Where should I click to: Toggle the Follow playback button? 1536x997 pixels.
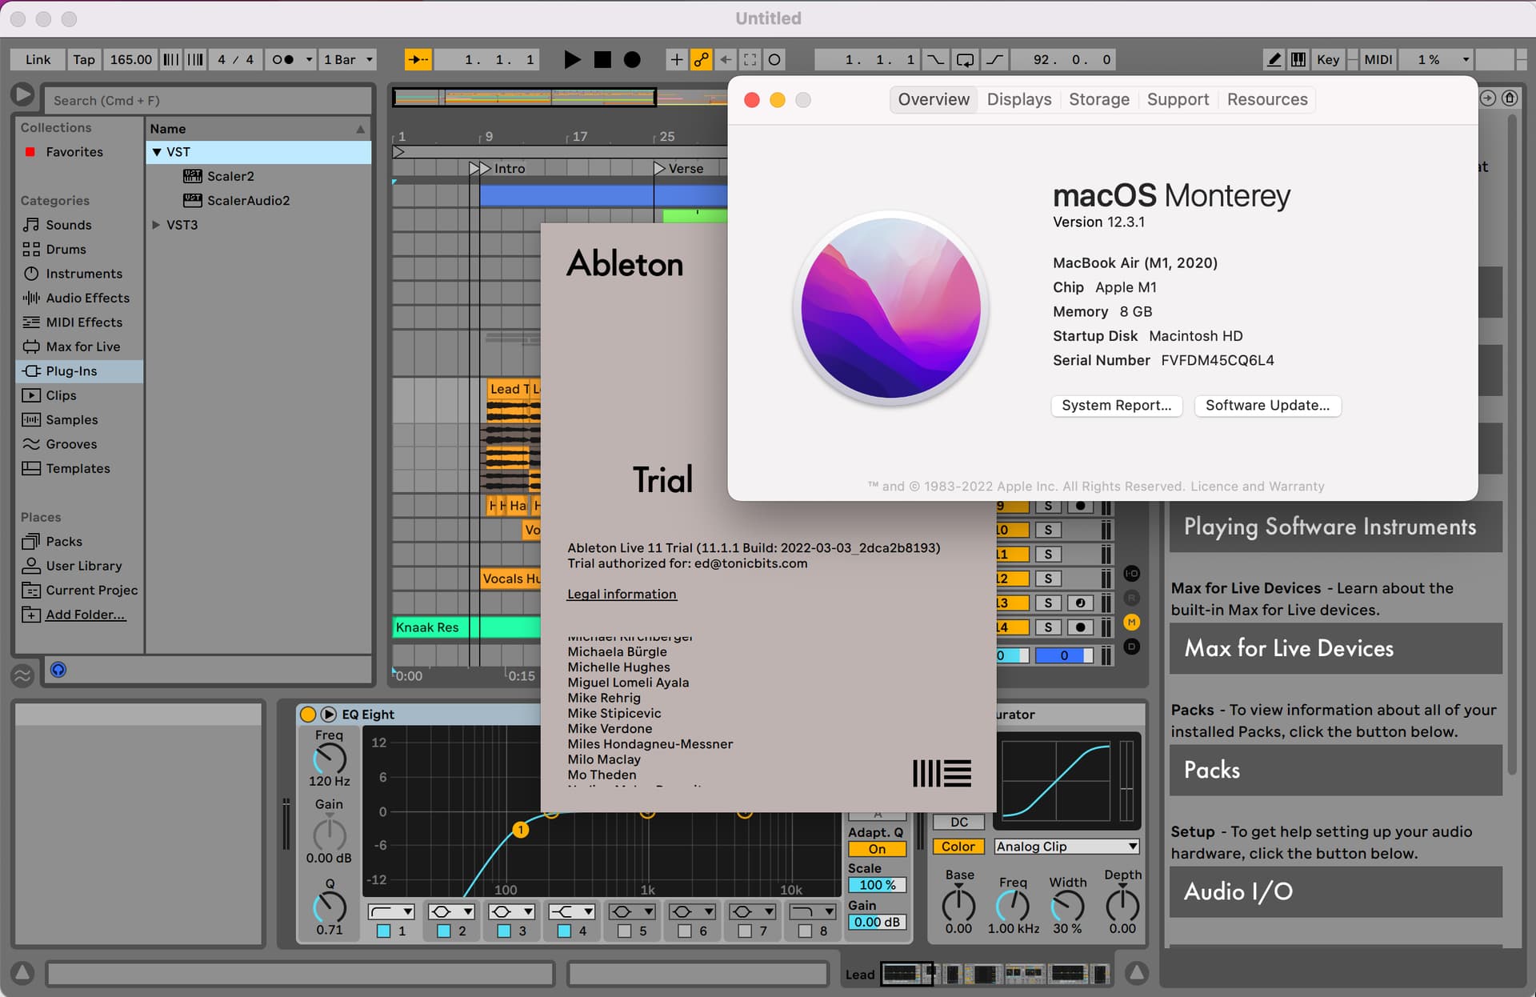tap(418, 59)
